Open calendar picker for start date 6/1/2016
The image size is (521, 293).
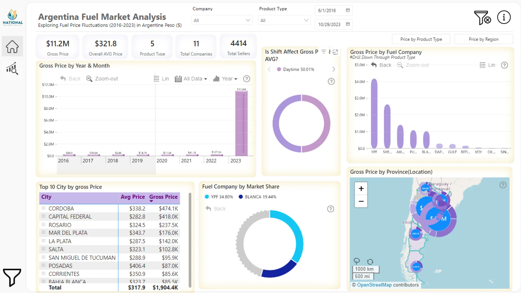coord(348,10)
